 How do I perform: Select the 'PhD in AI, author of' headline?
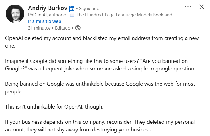(48, 15)
